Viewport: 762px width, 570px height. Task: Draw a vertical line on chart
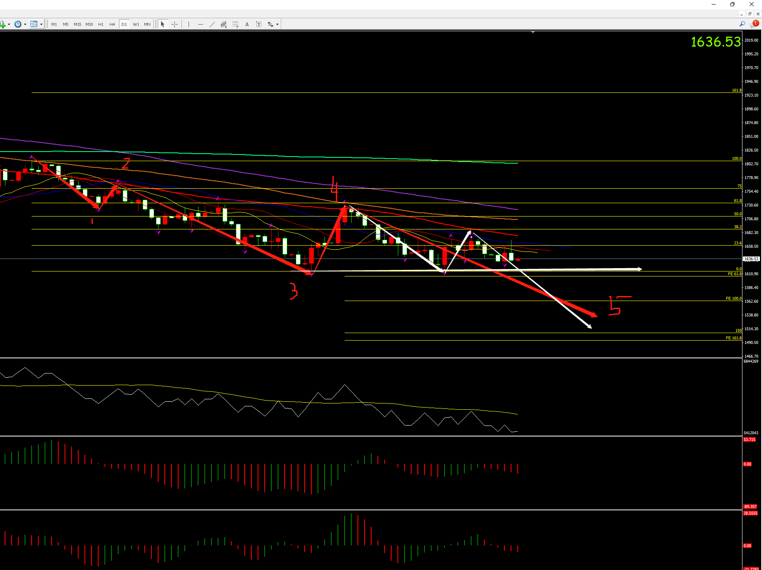[x=189, y=24]
